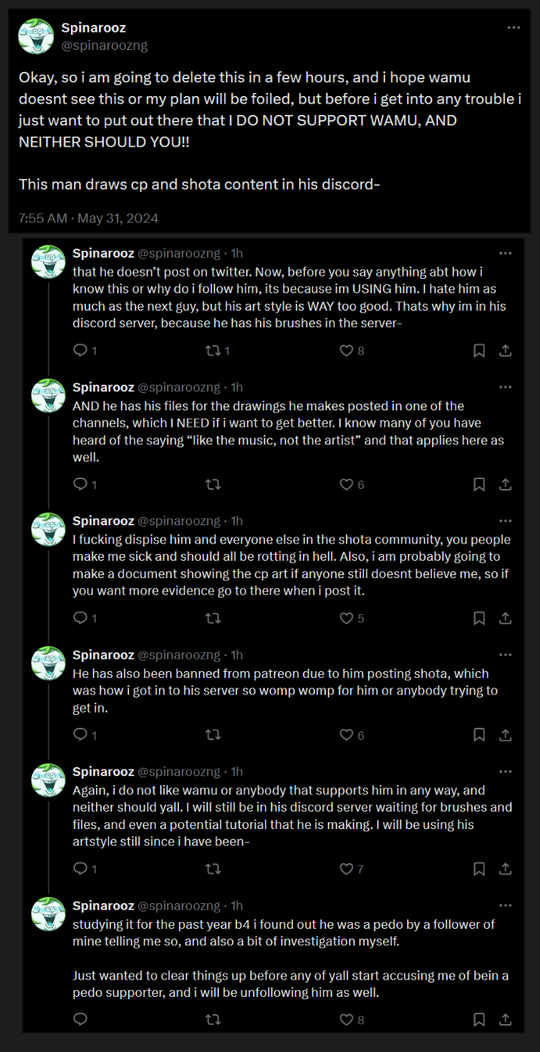Open the @spinaroozng handle on the main post

coord(103,45)
